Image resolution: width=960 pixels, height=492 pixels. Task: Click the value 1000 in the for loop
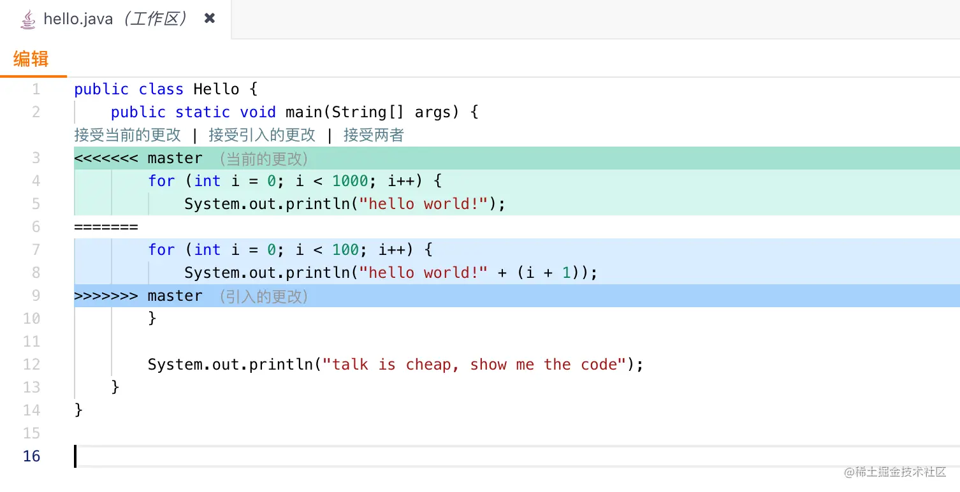pyautogui.click(x=350, y=181)
